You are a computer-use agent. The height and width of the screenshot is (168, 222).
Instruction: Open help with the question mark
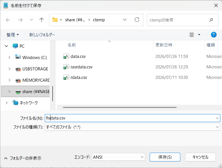tap(214, 35)
